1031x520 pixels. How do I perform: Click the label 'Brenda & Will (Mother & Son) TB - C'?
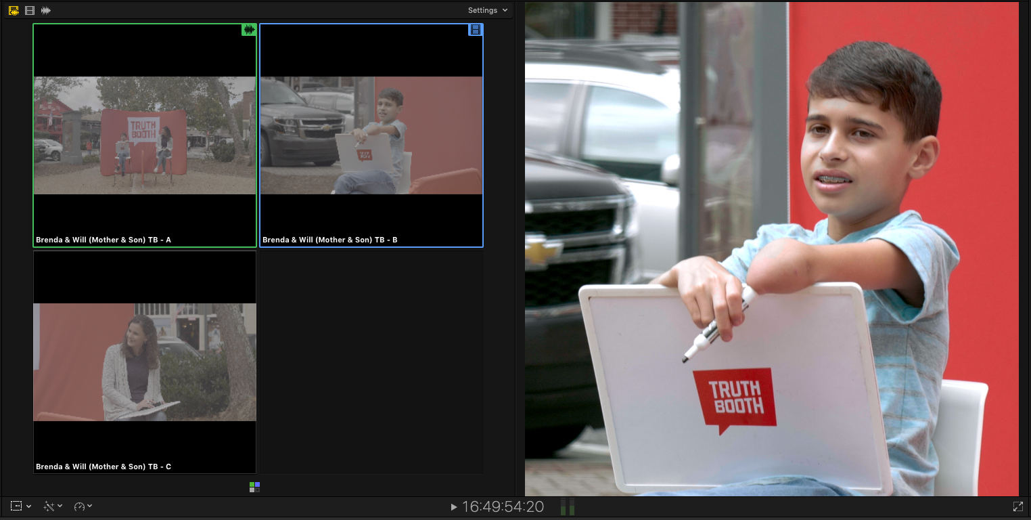(x=103, y=467)
